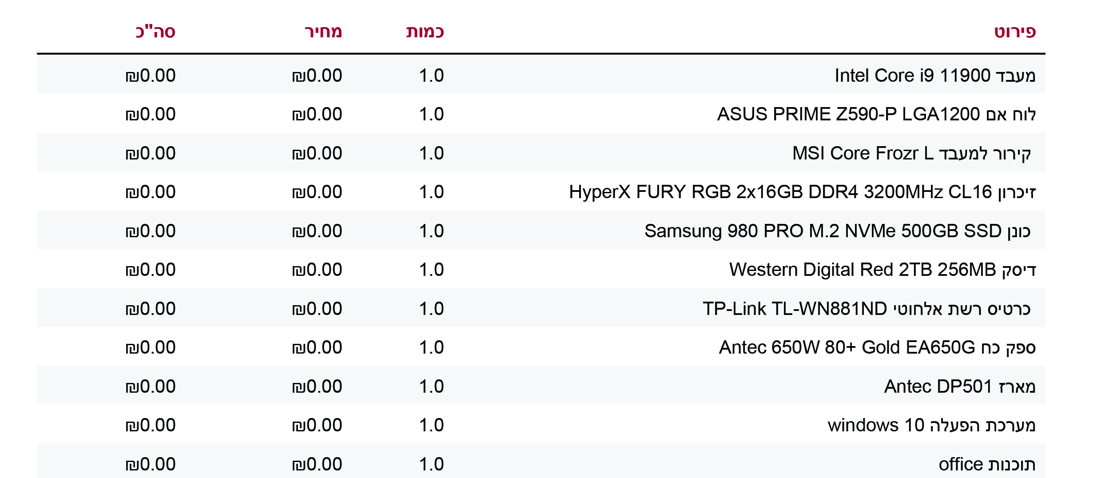Click the quantity in the Intel Core row

click(431, 76)
